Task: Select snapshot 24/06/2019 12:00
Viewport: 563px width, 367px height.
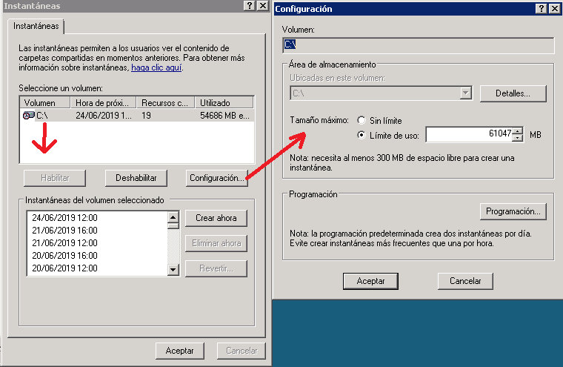Action: tap(64, 218)
